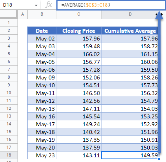Viewport: 166px width, 162px height.
Task: Click closing price 137.35
Action: click(x=79, y=140)
